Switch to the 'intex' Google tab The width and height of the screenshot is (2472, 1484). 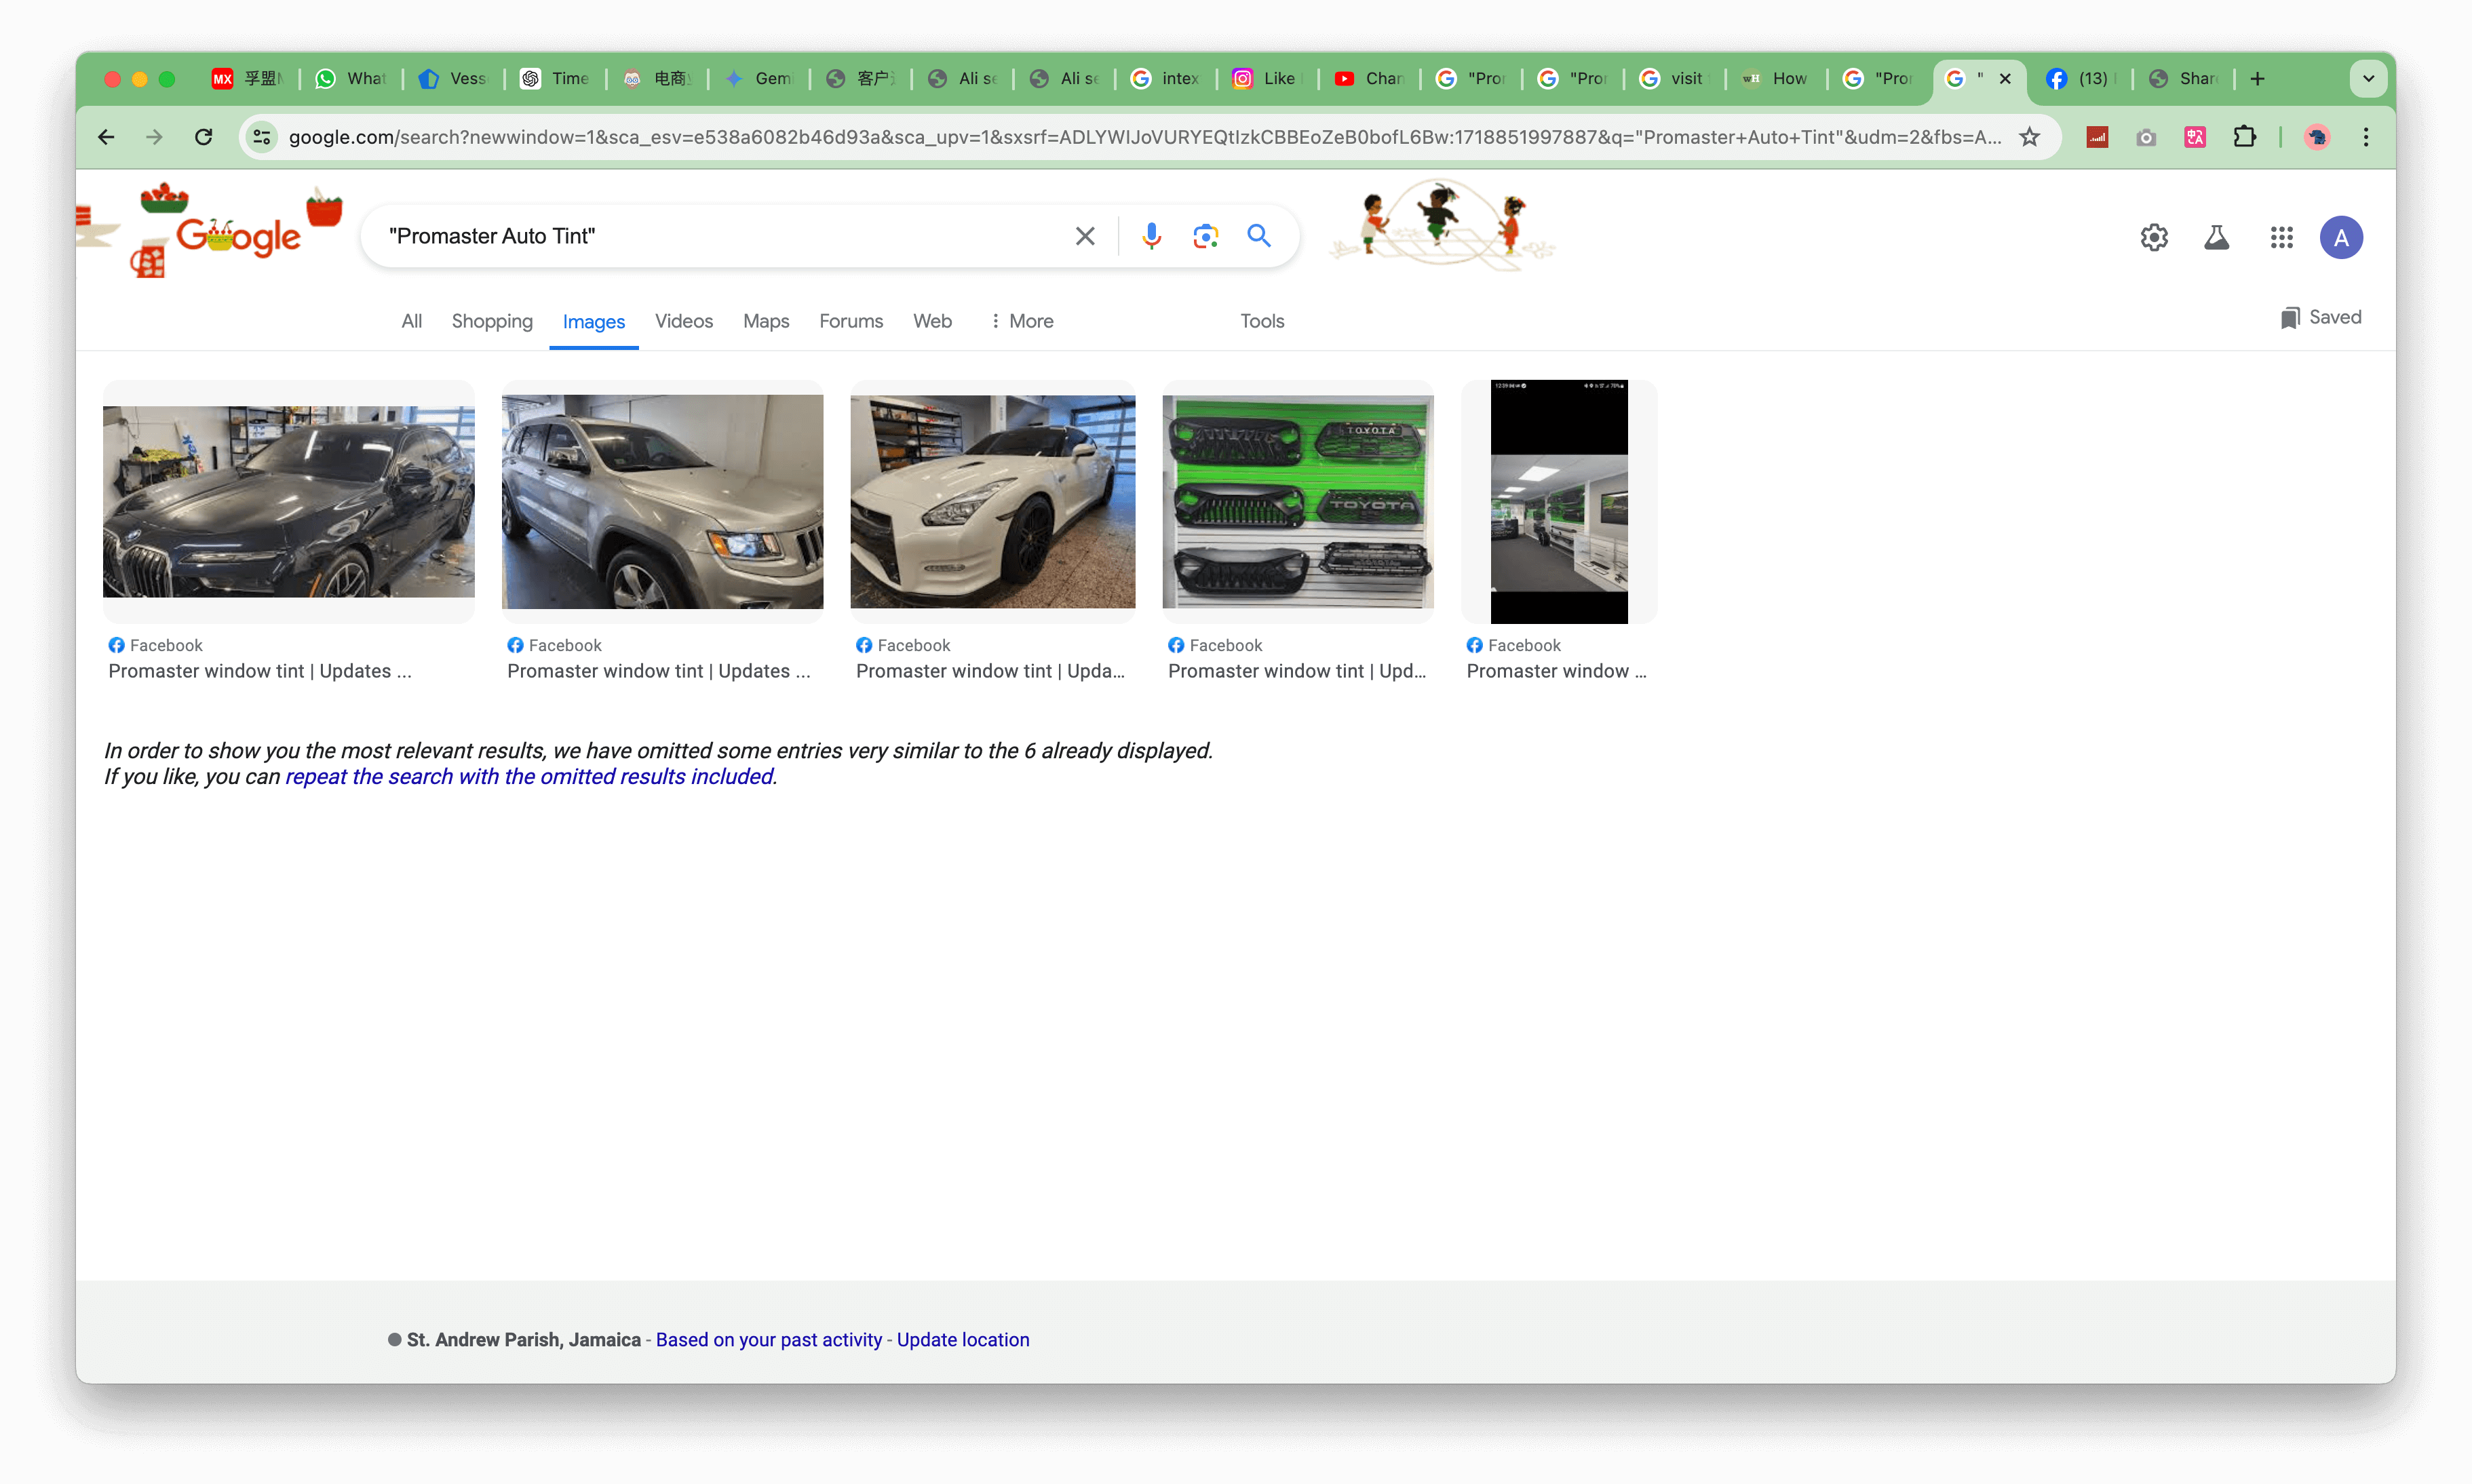pyautogui.click(x=1165, y=78)
